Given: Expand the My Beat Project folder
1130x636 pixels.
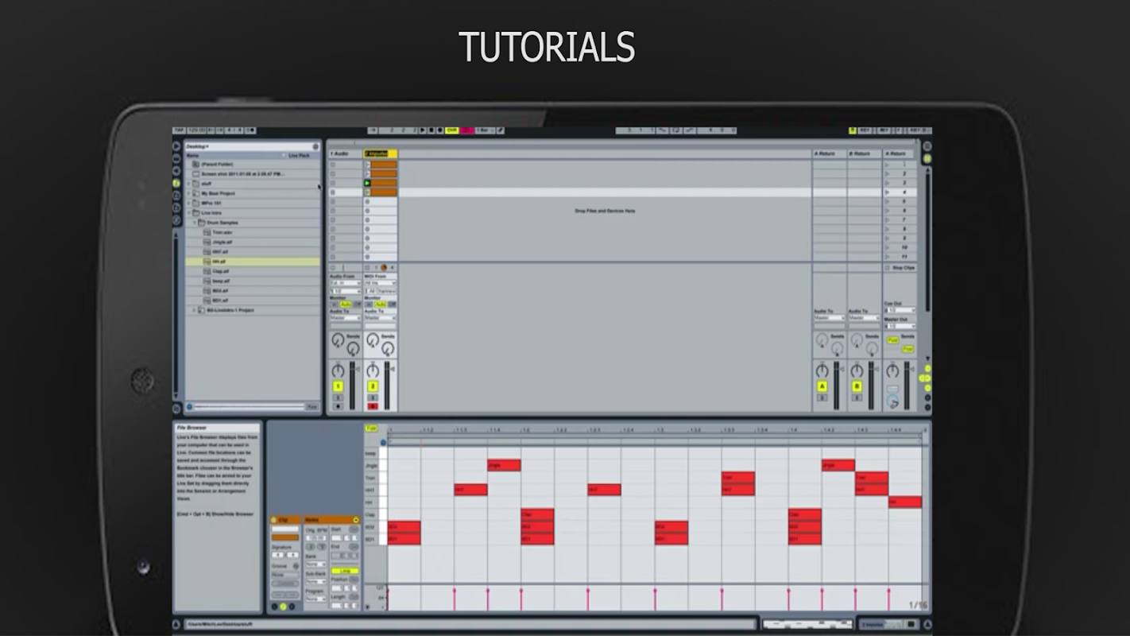Looking at the screenshot, I should coord(189,193).
